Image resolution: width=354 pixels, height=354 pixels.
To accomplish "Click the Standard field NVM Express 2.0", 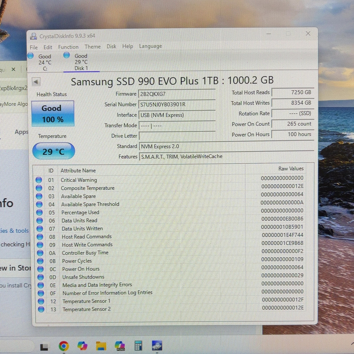I will (226, 146).
